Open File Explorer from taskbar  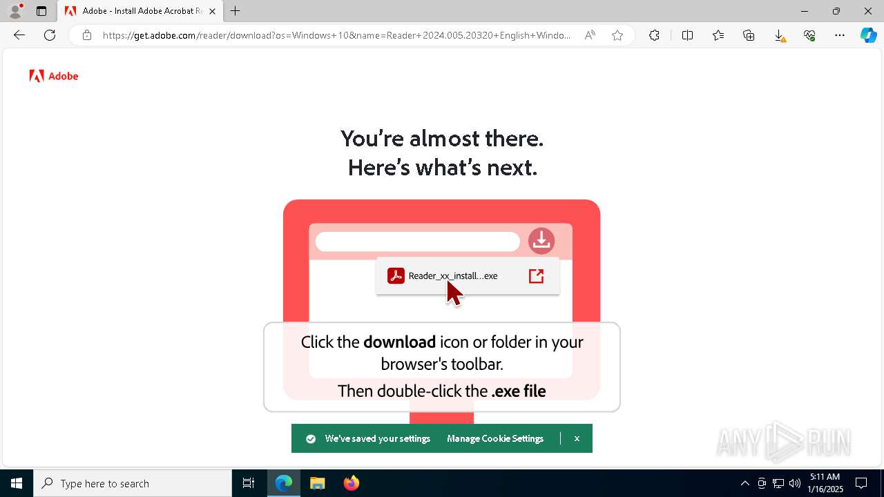pyautogui.click(x=317, y=483)
